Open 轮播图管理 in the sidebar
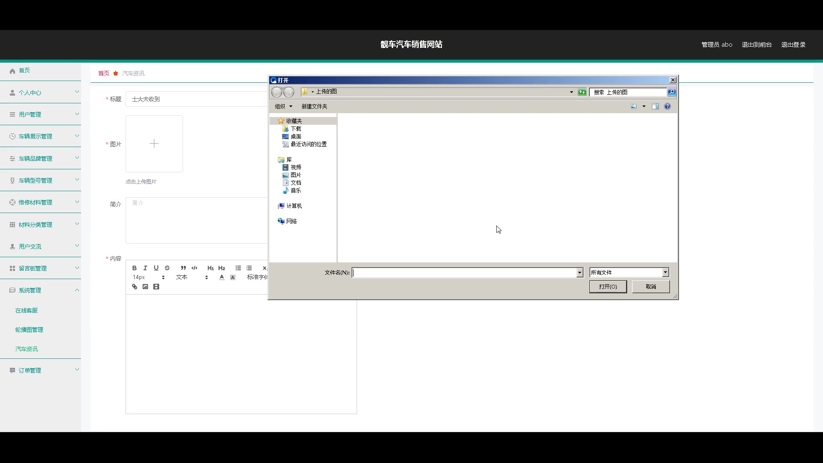 click(x=29, y=330)
